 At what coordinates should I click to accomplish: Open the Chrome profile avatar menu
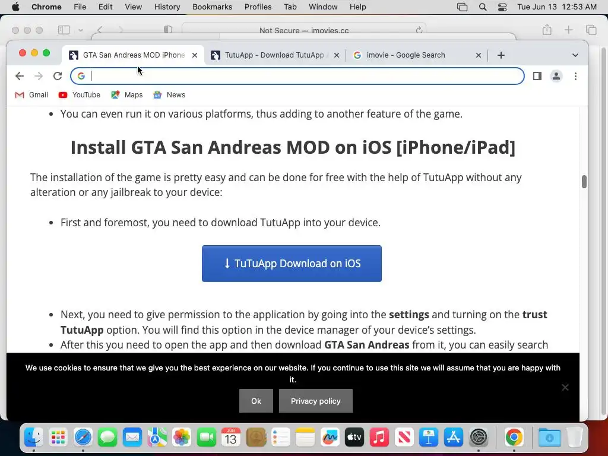point(556,76)
